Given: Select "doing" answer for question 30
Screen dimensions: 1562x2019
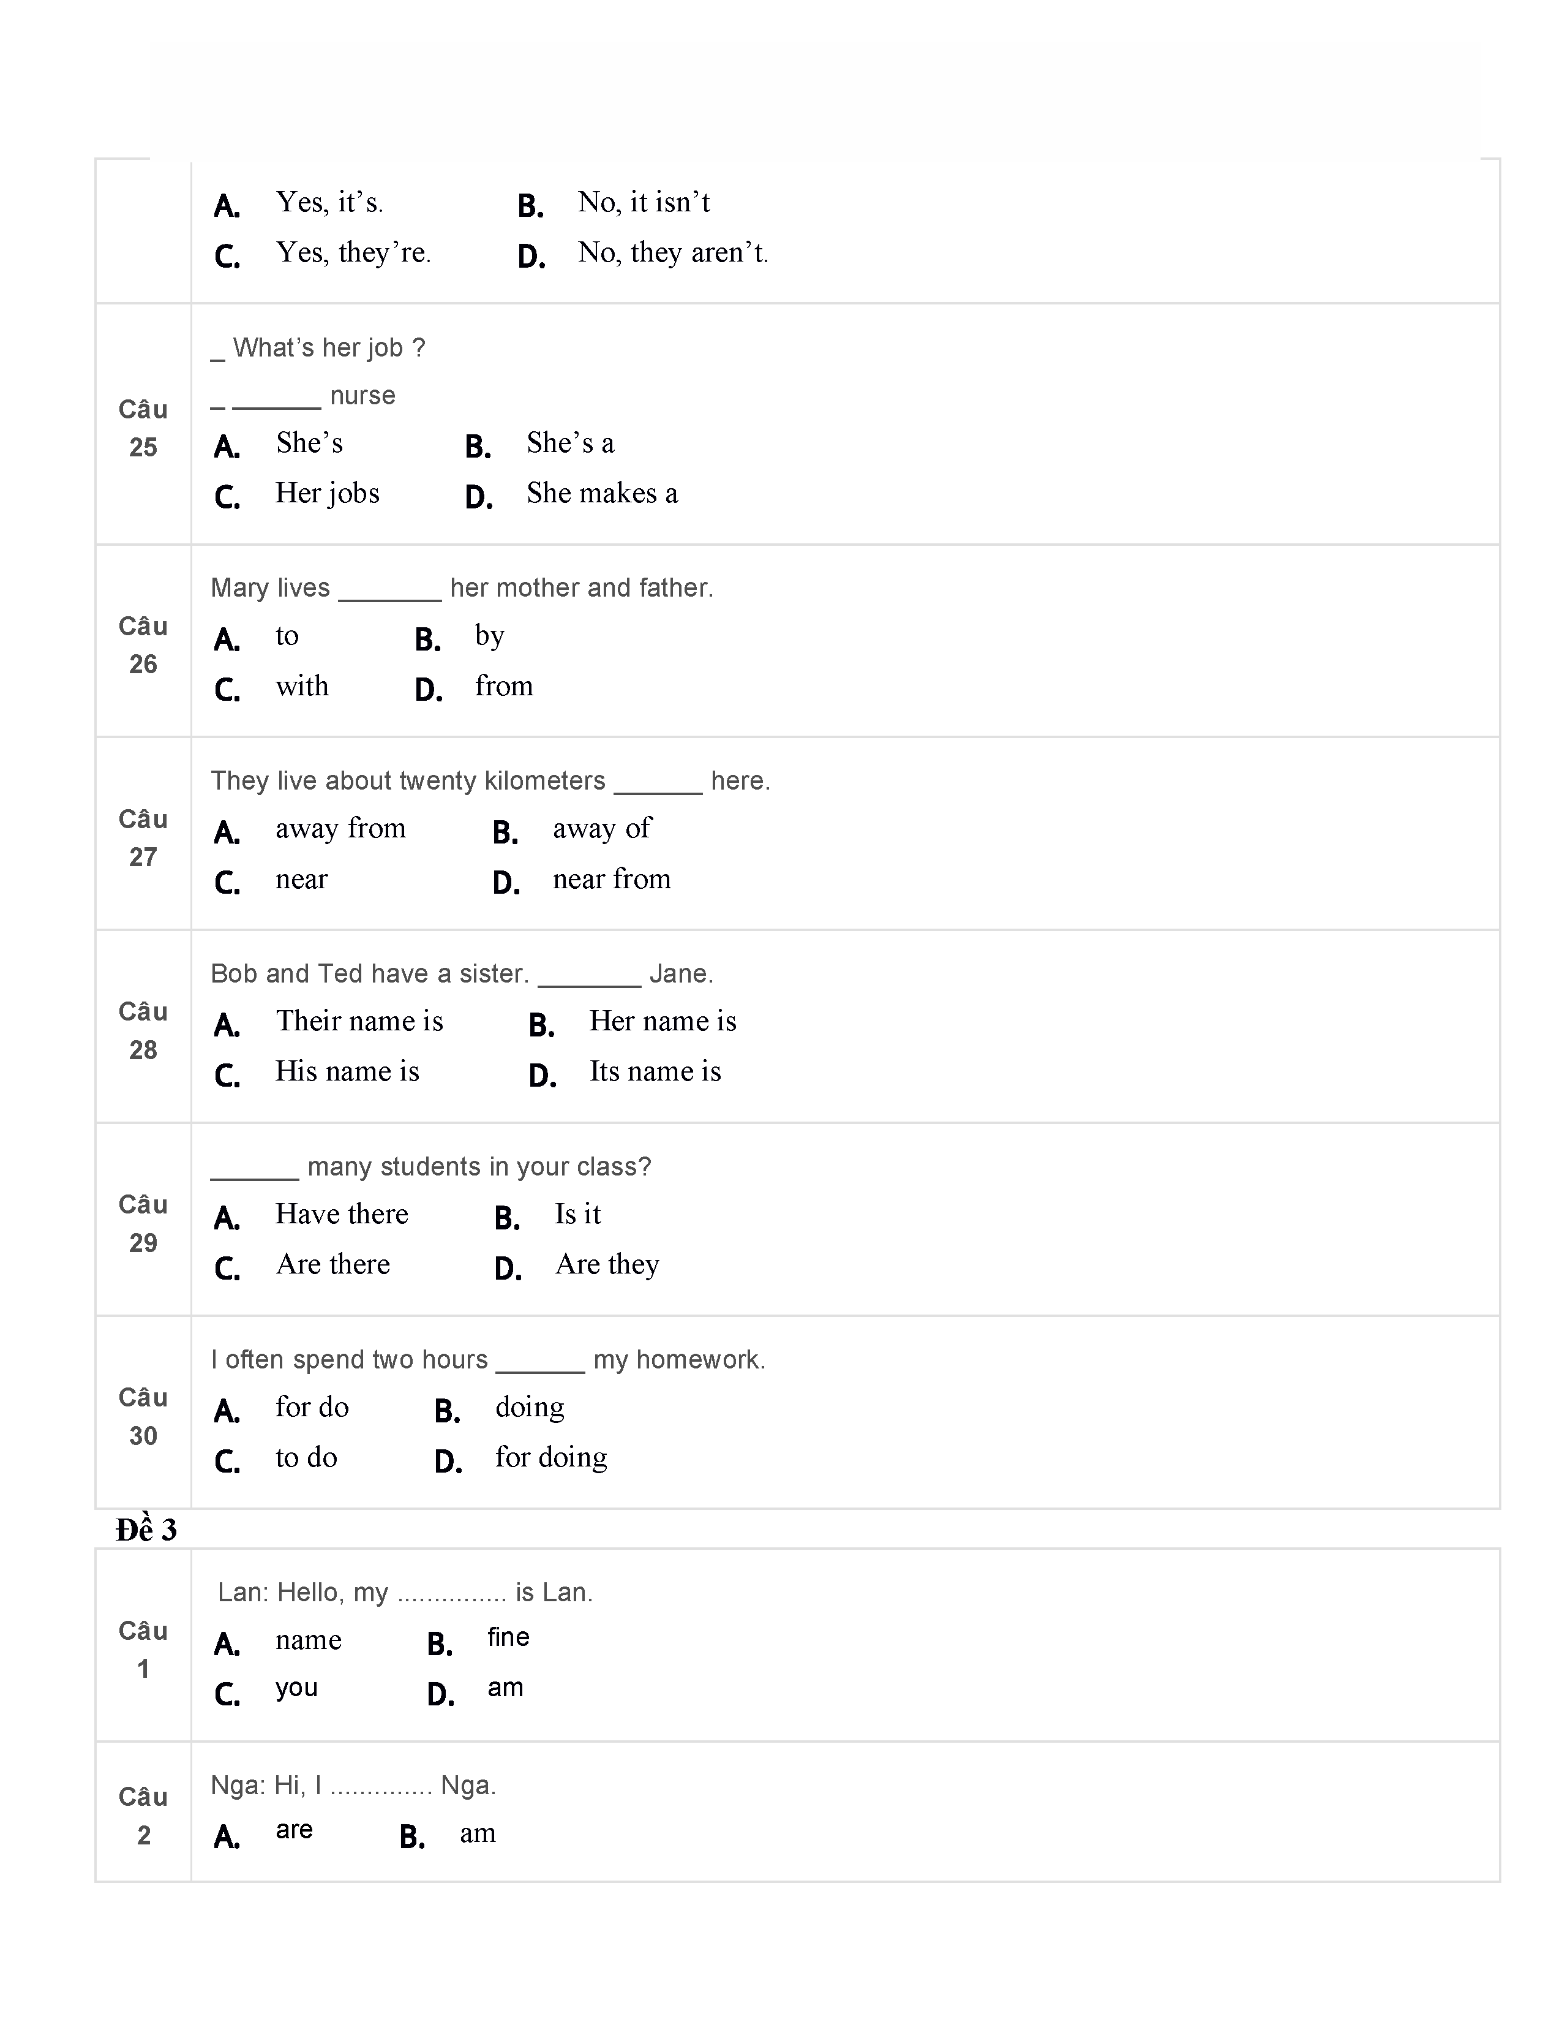Looking at the screenshot, I should pos(528,1408).
